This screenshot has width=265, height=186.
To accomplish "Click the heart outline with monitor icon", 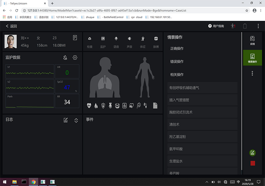I will tap(132, 106).
